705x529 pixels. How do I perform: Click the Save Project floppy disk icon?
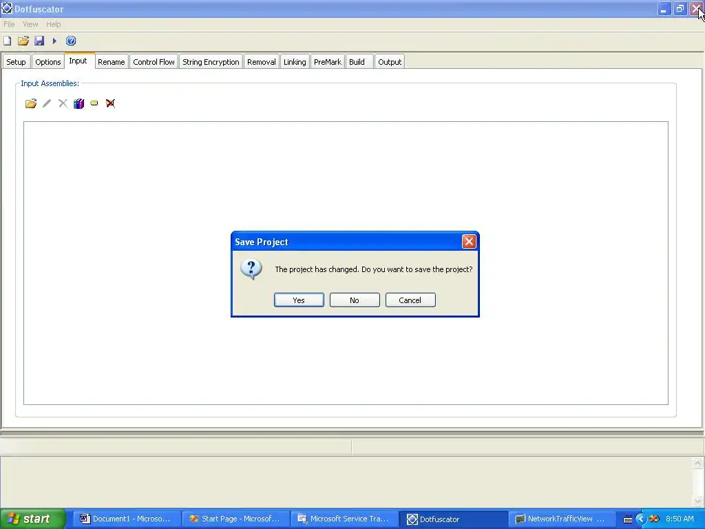point(39,41)
